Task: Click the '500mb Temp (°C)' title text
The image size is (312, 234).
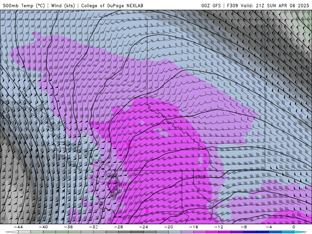Action: [24, 6]
